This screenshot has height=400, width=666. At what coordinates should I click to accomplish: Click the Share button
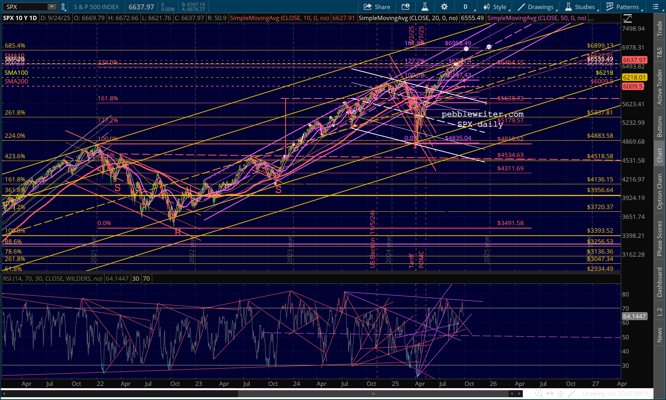tap(377, 7)
